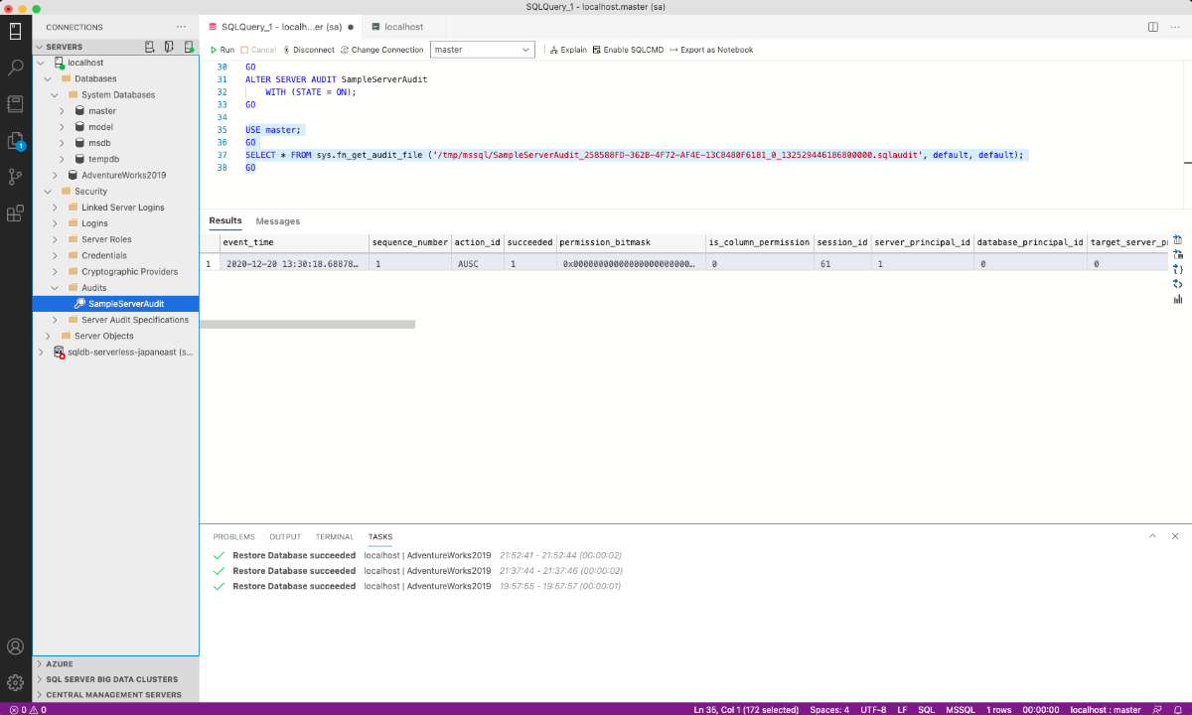Click the disabled Cancel query button
Screen dimensions: 1192x715
click(x=258, y=50)
